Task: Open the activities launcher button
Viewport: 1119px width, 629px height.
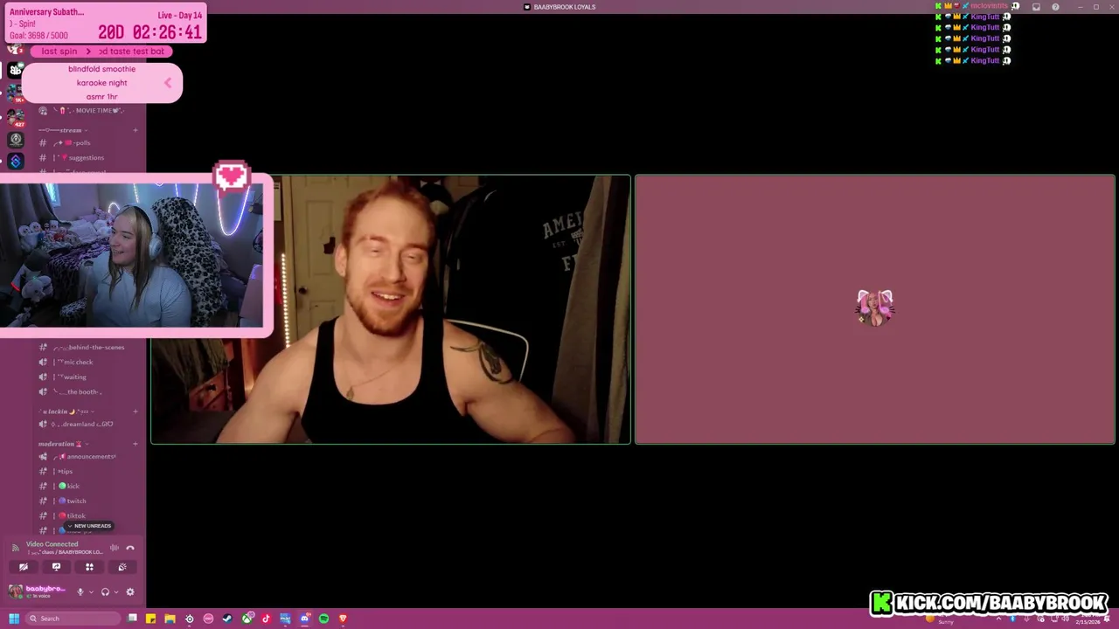Action: tap(89, 567)
